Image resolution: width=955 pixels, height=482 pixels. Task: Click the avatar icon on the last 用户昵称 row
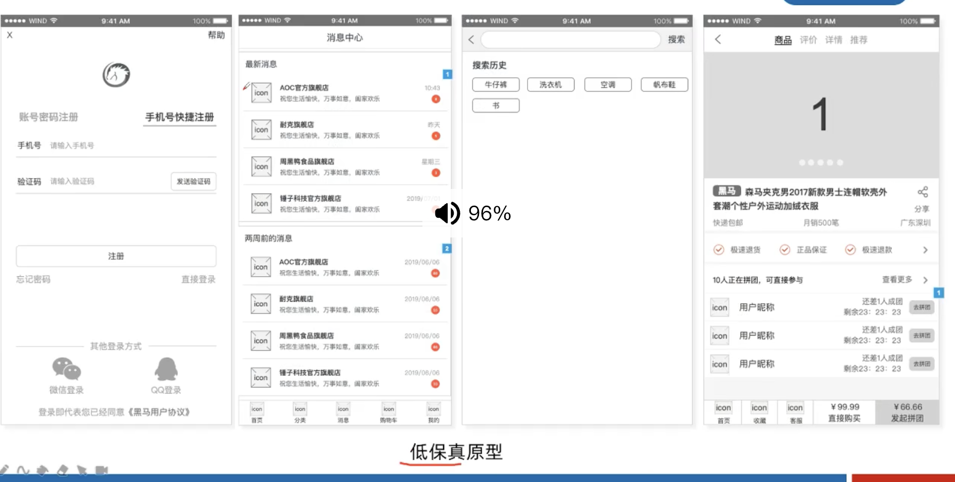pos(720,364)
